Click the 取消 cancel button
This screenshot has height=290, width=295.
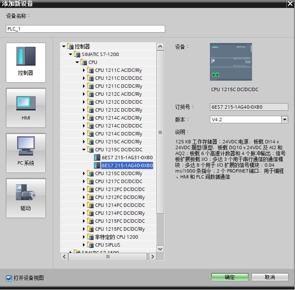click(270, 277)
